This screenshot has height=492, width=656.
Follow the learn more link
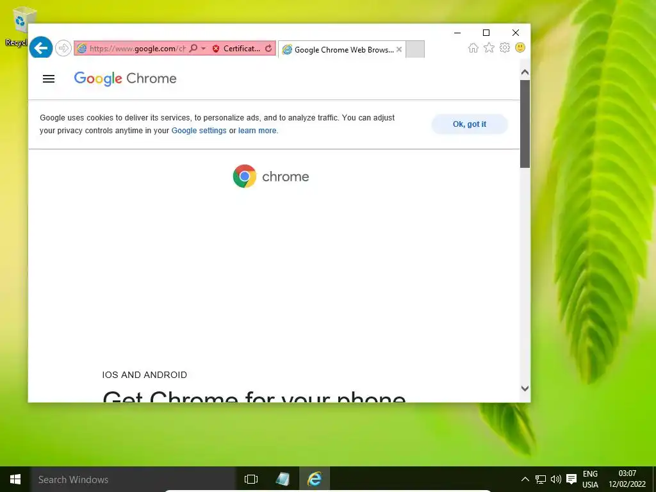(258, 131)
